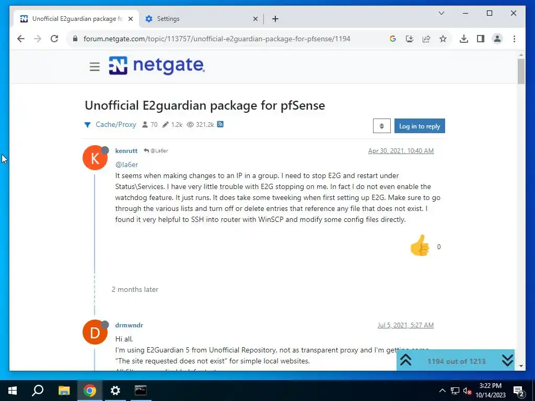
Task: Jump down with the double down arrows
Action: 507,360
